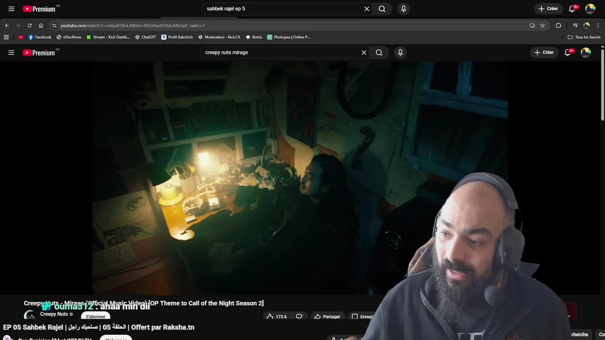Activate voice search microphone in the top header

403,8
